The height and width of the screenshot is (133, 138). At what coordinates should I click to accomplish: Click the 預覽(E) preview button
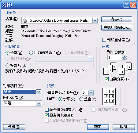pos(14,127)
